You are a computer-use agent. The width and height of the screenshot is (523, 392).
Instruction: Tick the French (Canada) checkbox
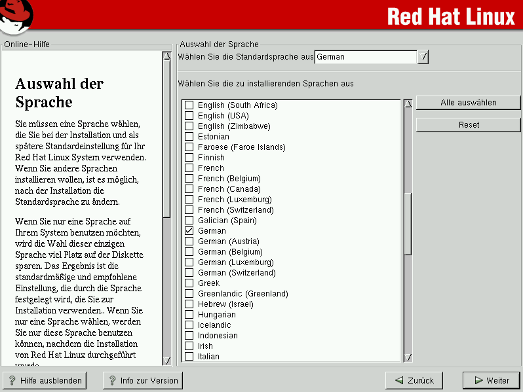[x=189, y=189]
